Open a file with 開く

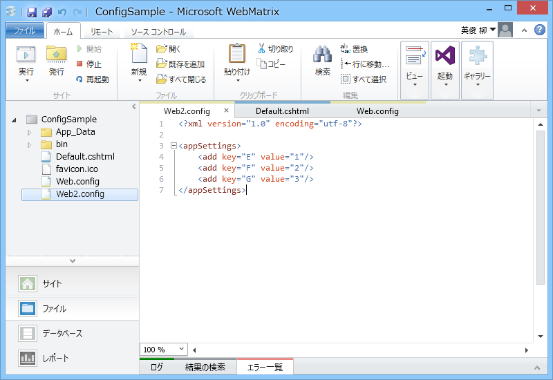coord(169,48)
